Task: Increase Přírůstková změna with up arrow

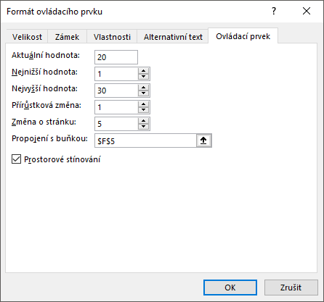Action: [144, 104]
